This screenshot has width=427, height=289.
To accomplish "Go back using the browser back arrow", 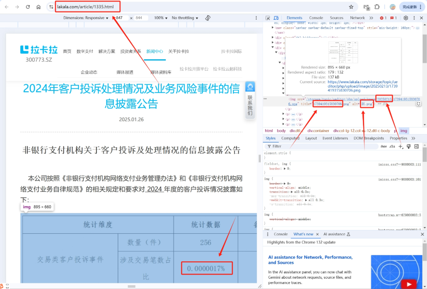I will (7, 7).
